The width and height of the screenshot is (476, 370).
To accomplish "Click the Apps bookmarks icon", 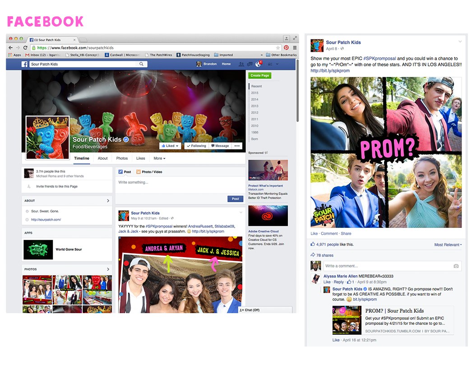I will (10, 55).
